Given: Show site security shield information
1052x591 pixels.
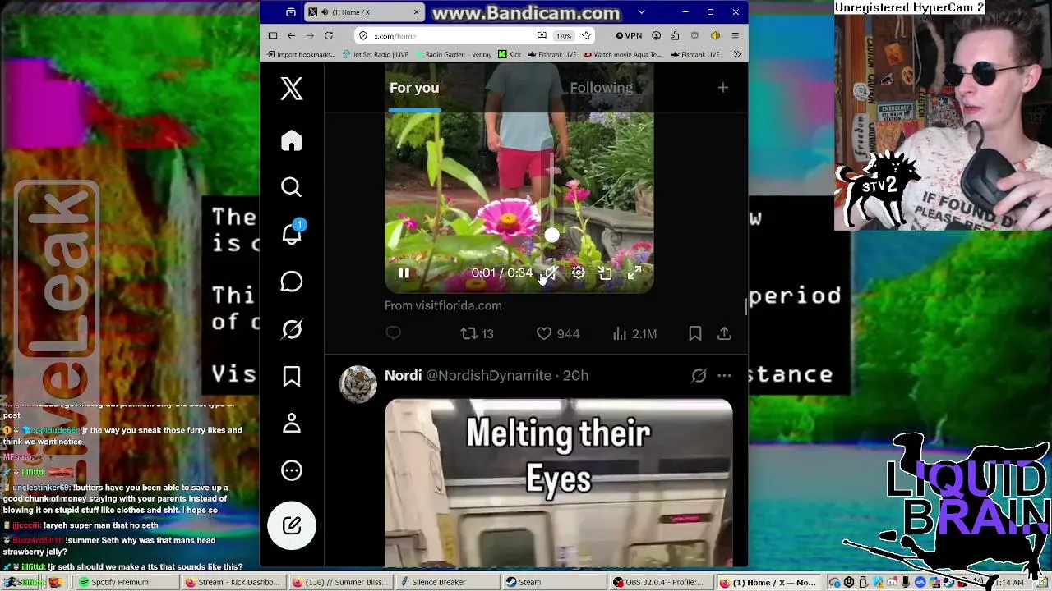Looking at the screenshot, I should (x=363, y=36).
